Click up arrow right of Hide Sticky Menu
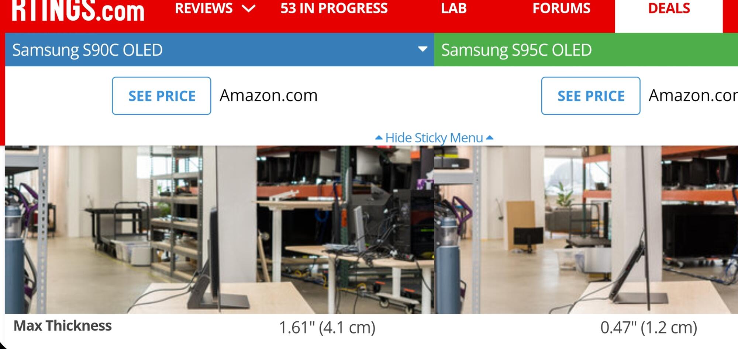The image size is (738, 349). point(490,137)
